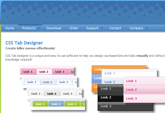Viewport: 165px width, 113px height.
Task: Open the Download page
Action: pyautogui.click(x=54, y=28)
